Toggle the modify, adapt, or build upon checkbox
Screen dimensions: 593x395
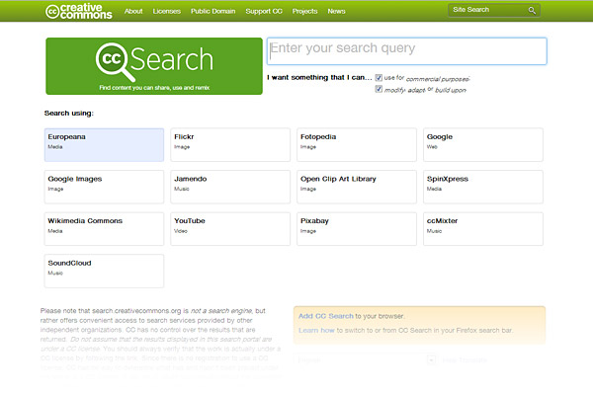tap(380, 89)
